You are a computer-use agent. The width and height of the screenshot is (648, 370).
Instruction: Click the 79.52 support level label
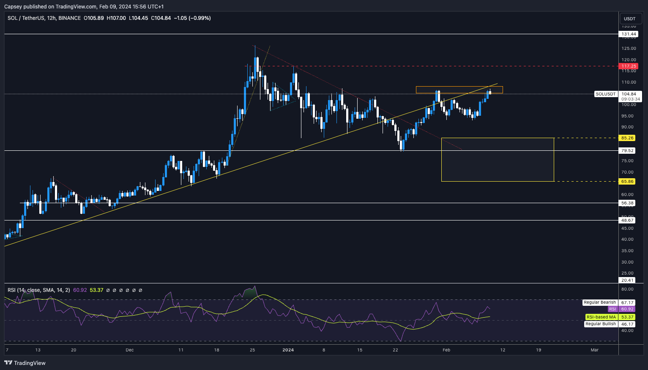tap(628, 151)
